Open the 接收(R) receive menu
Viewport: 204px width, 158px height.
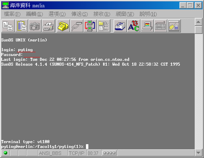pyautogui.click(x=102, y=14)
